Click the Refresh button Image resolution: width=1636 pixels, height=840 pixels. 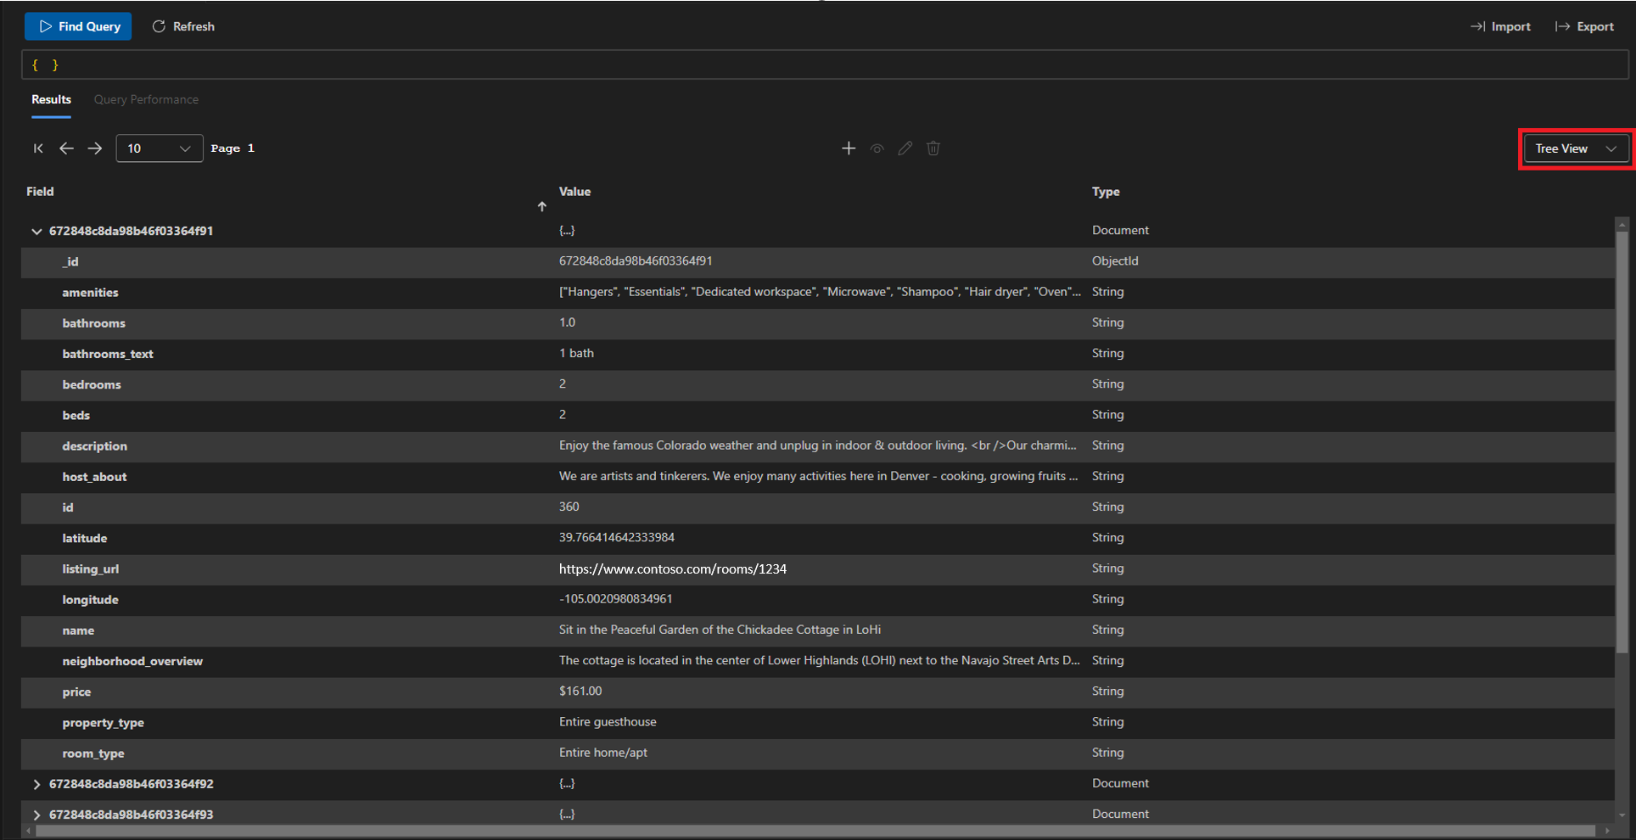[183, 26]
